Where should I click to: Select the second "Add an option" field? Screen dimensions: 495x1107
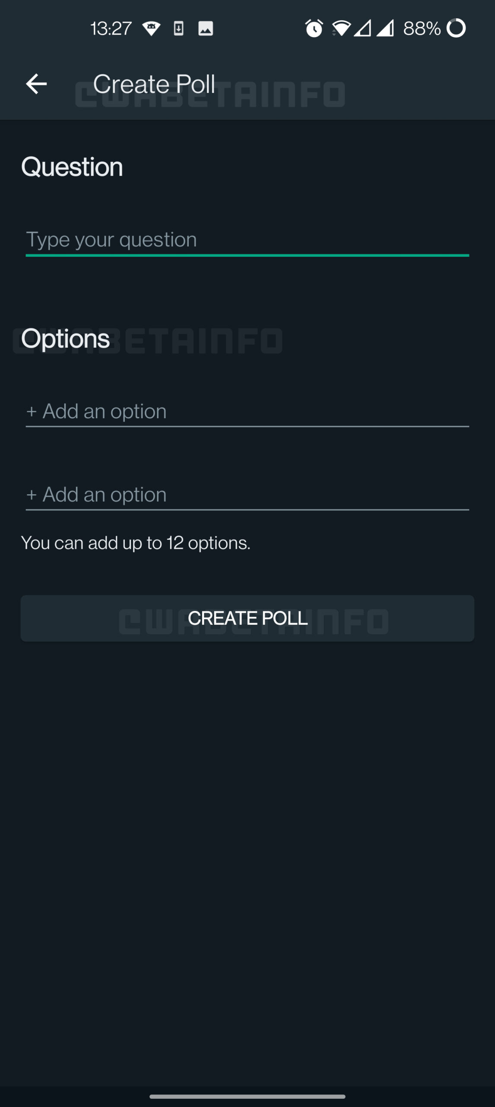247,495
